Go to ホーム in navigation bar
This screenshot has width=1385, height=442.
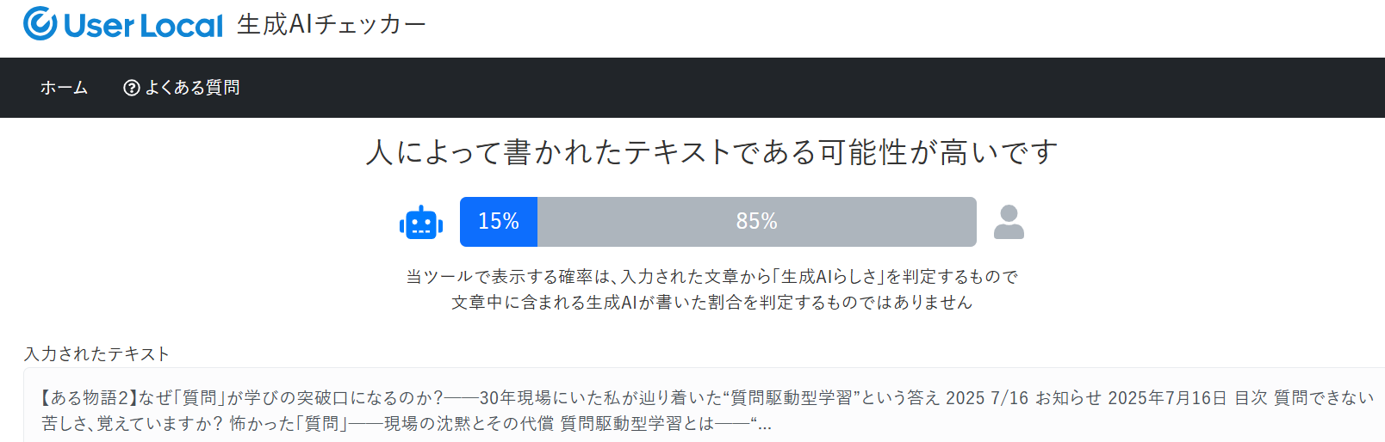(x=64, y=88)
